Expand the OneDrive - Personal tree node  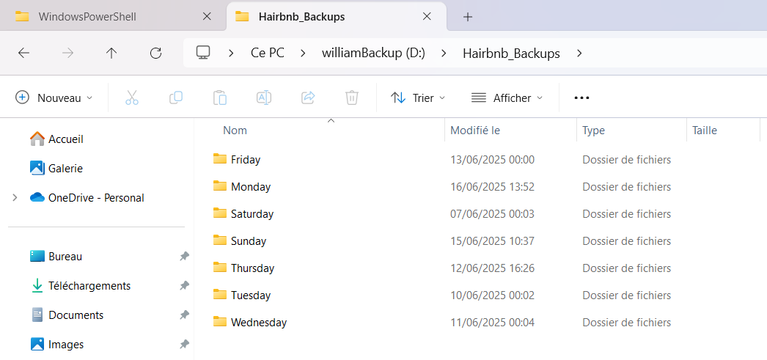15,197
